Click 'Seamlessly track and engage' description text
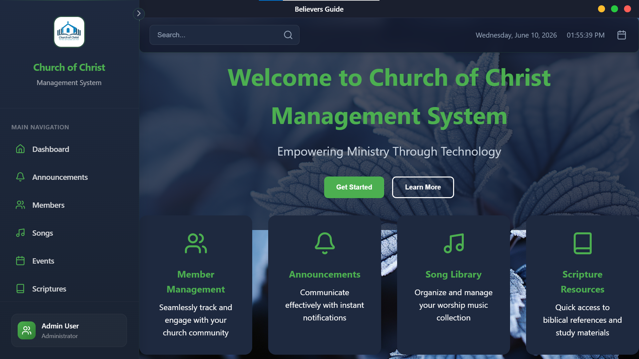This screenshot has height=359, width=639. click(196, 320)
